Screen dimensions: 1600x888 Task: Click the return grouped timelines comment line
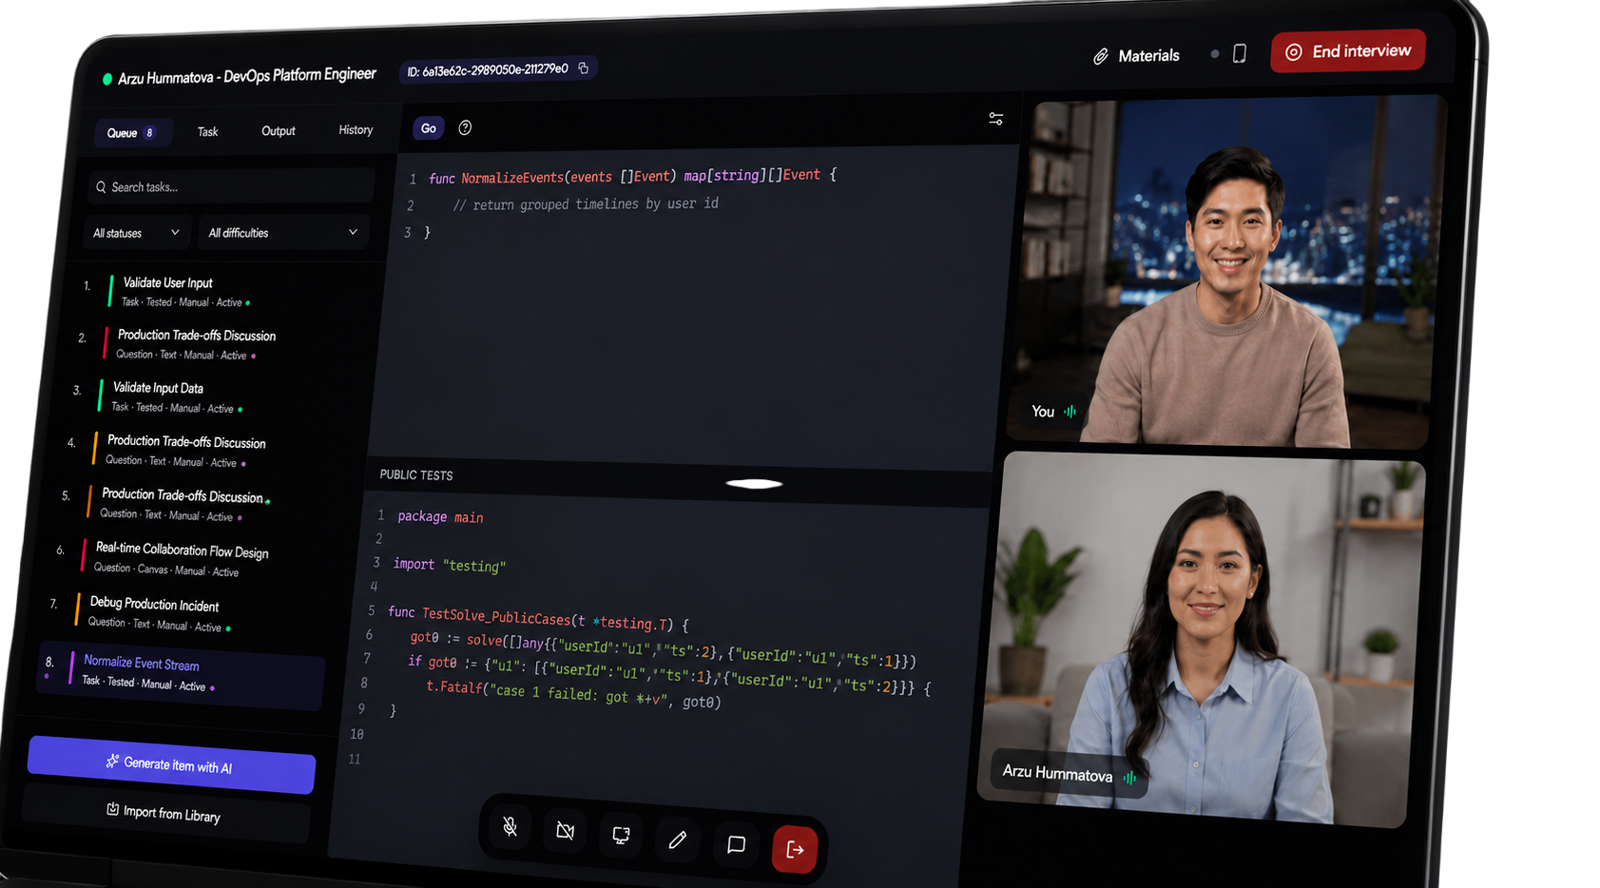[586, 204]
